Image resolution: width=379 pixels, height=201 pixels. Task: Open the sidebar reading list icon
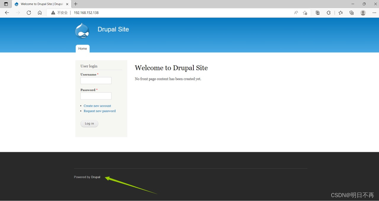pos(318,13)
